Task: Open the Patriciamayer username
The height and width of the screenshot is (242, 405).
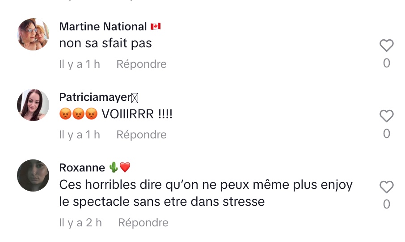Action: [95, 97]
